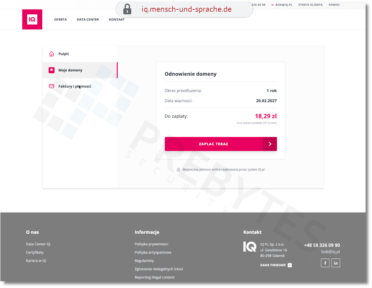Click the padlock icon in the address bar

point(127,9)
